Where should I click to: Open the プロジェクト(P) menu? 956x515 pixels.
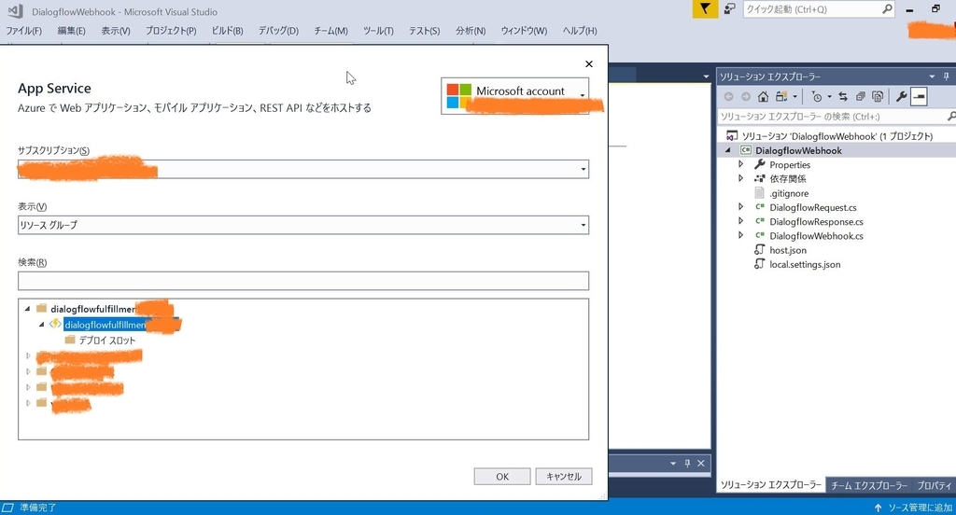click(x=171, y=31)
